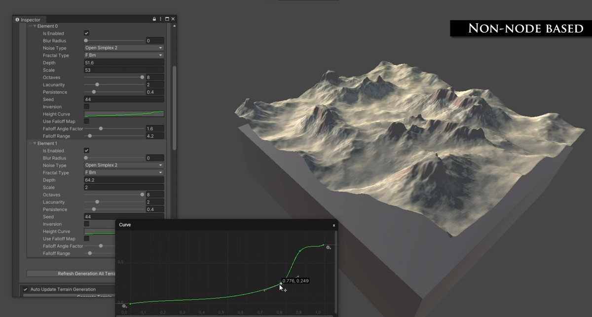Grab the Element 0 reorder handle icon
This screenshot has width=592, height=317.
pos(30,26)
